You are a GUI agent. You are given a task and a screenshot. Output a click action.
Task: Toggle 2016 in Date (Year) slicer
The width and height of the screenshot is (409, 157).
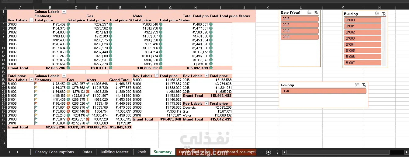[300, 19]
